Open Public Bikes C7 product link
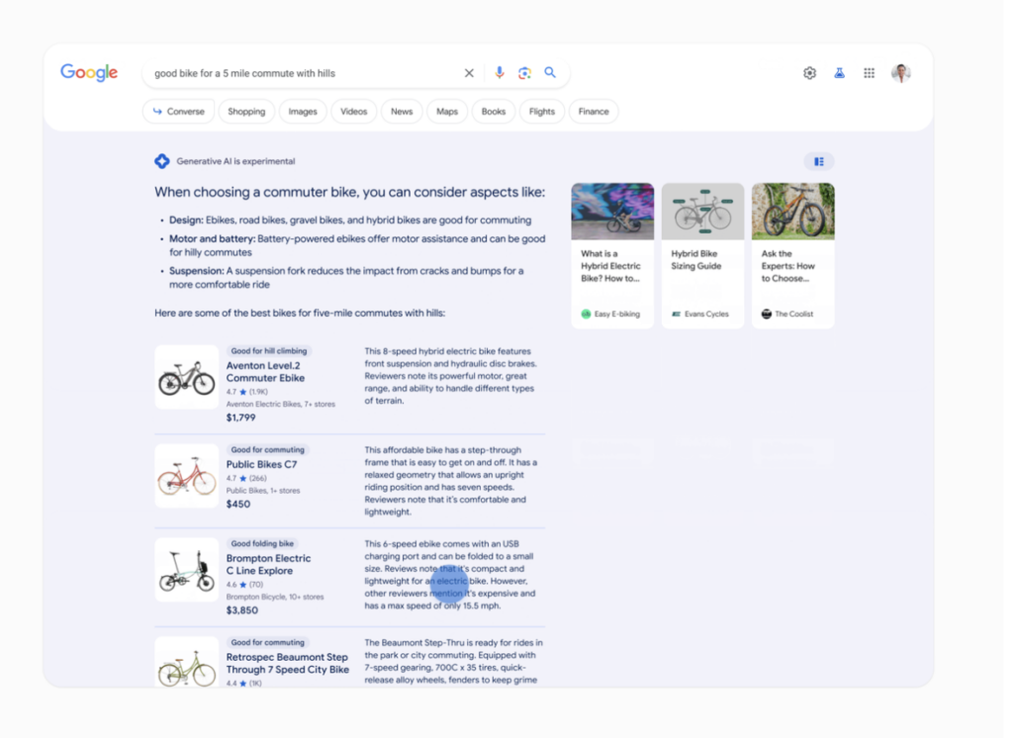The image size is (1013, 738). click(261, 464)
